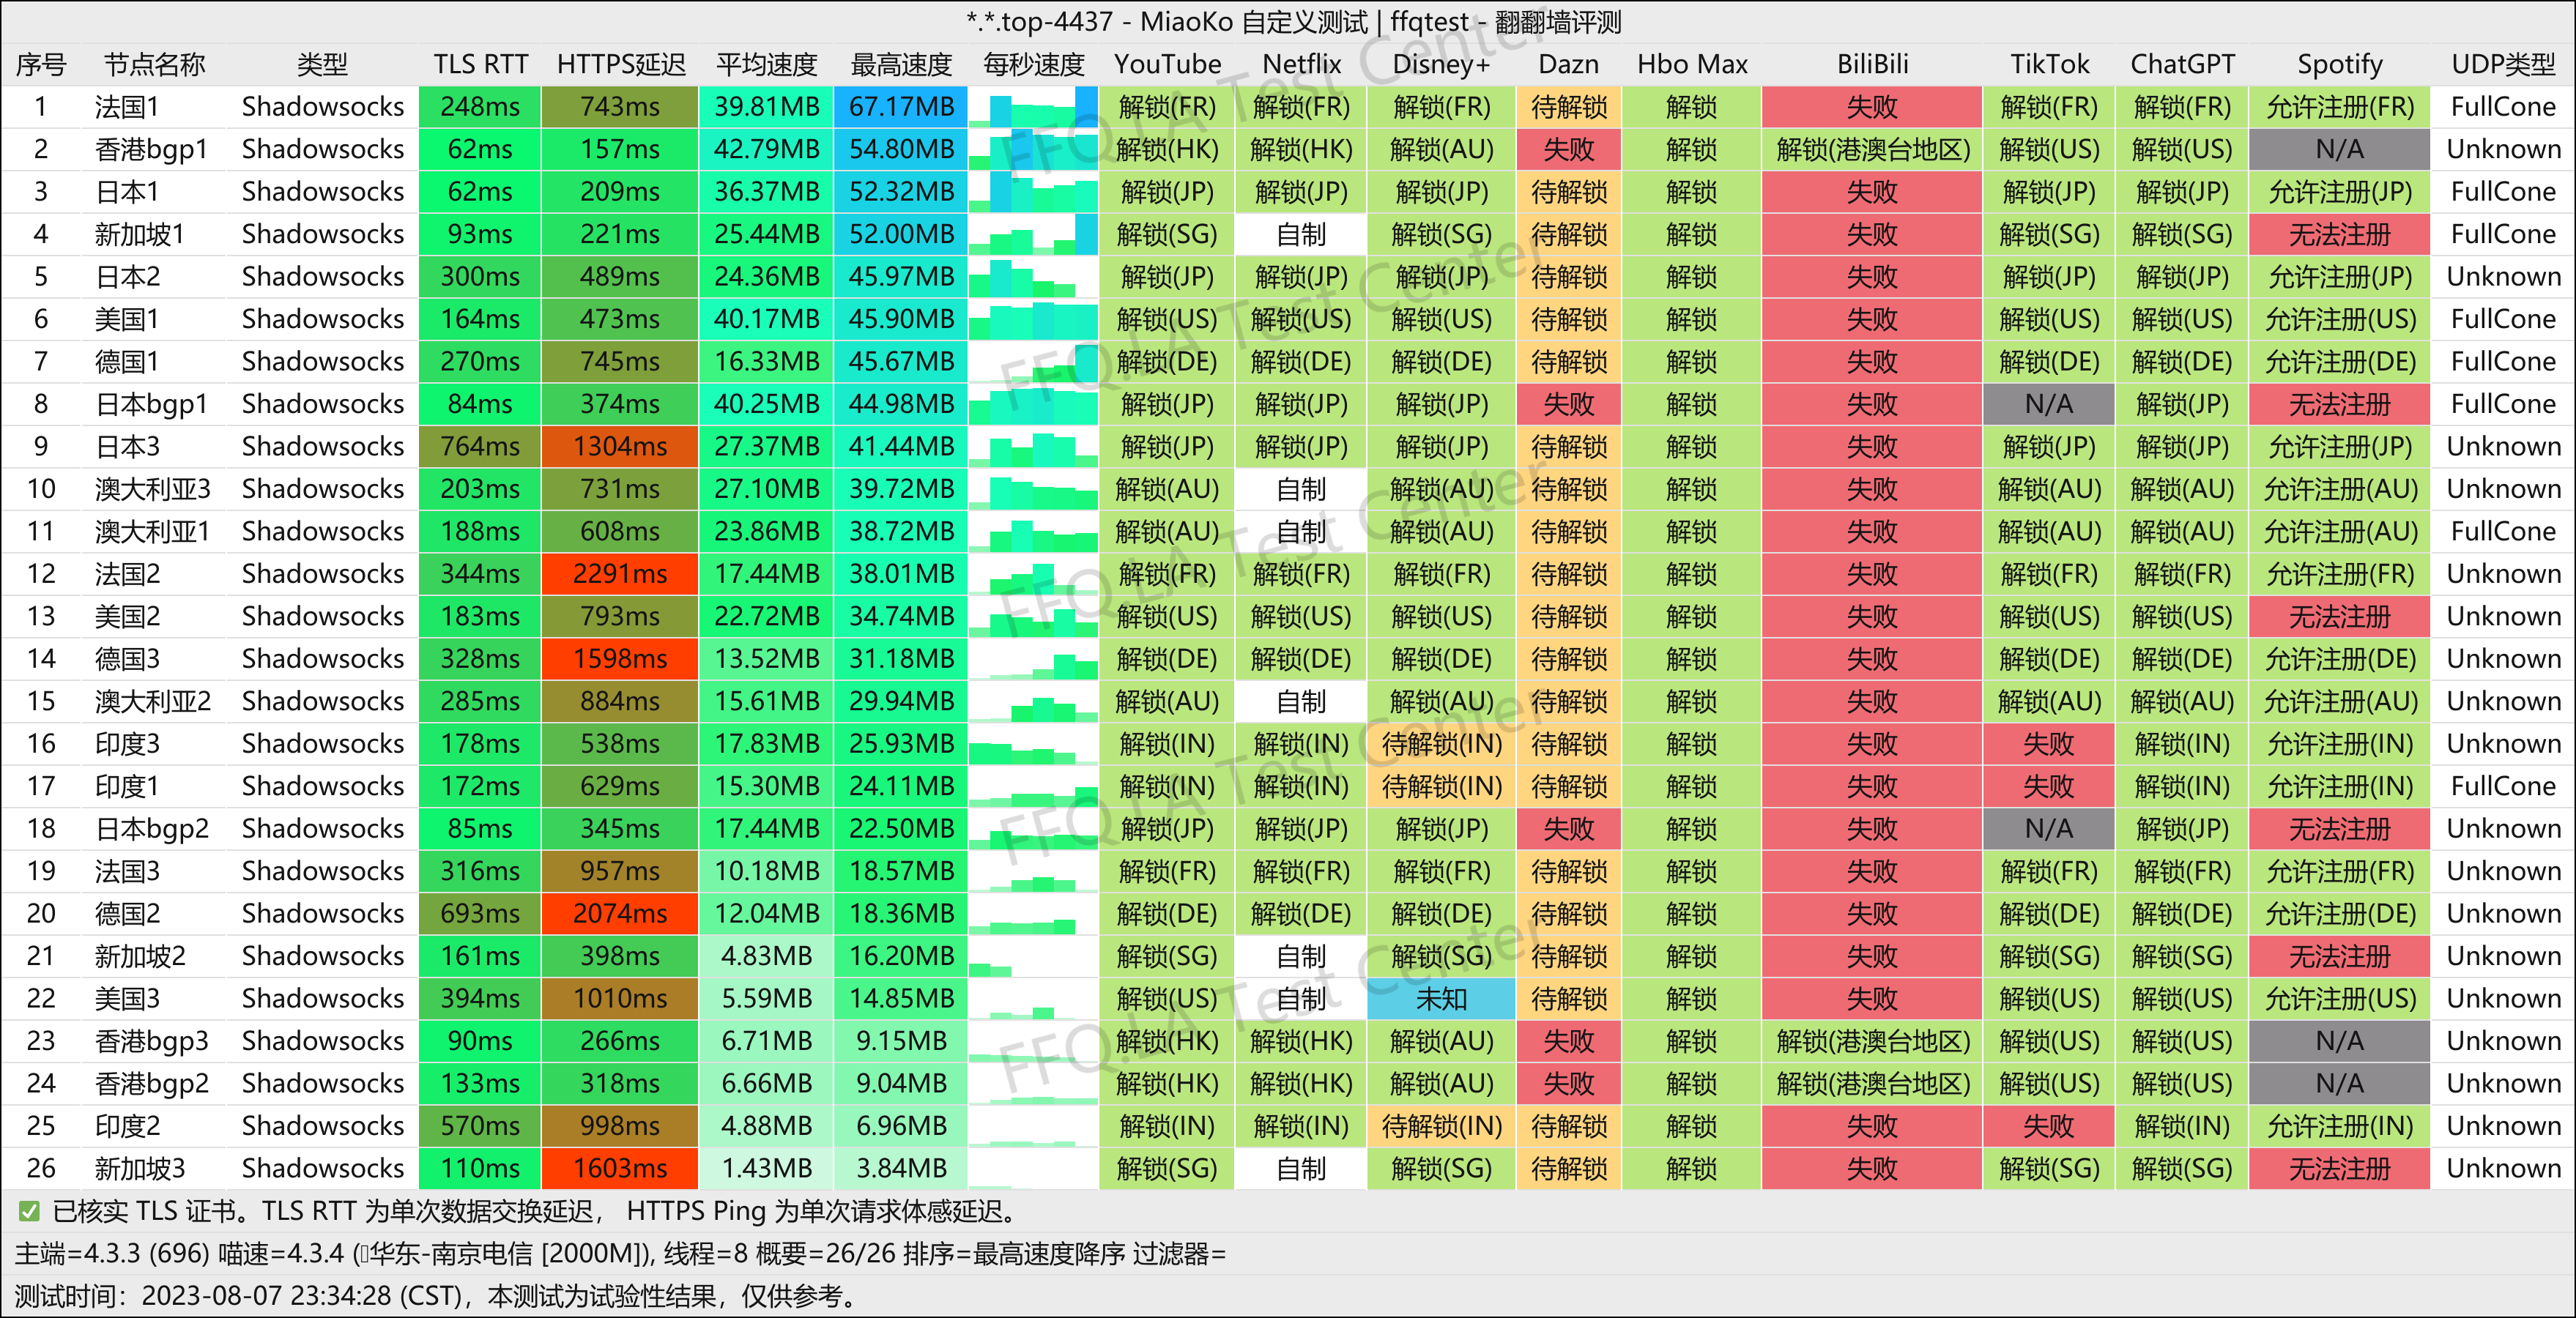Click the Netflix column header

tap(1301, 64)
